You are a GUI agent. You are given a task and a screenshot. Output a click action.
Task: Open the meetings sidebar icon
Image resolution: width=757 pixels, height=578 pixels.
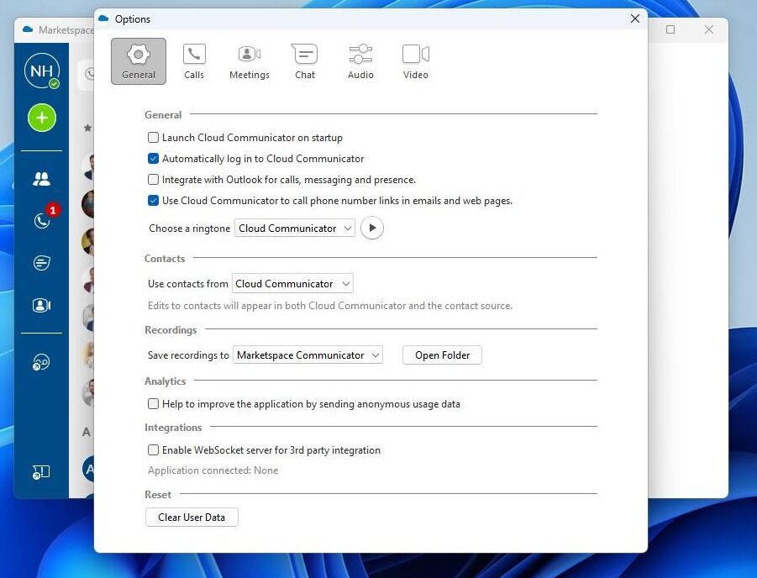[x=41, y=305]
